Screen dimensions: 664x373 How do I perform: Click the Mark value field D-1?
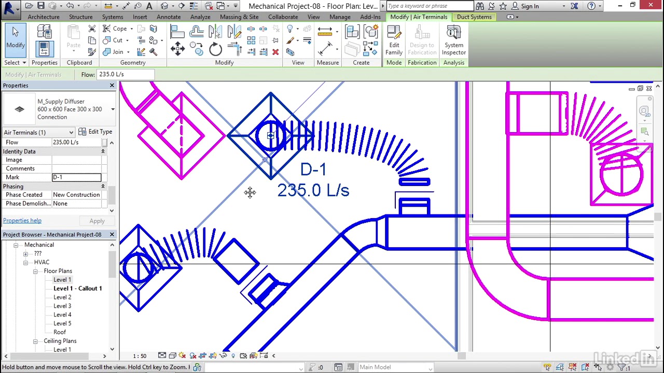(x=76, y=177)
